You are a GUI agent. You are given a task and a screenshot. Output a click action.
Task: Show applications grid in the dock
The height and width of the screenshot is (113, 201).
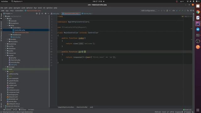point(198,110)
